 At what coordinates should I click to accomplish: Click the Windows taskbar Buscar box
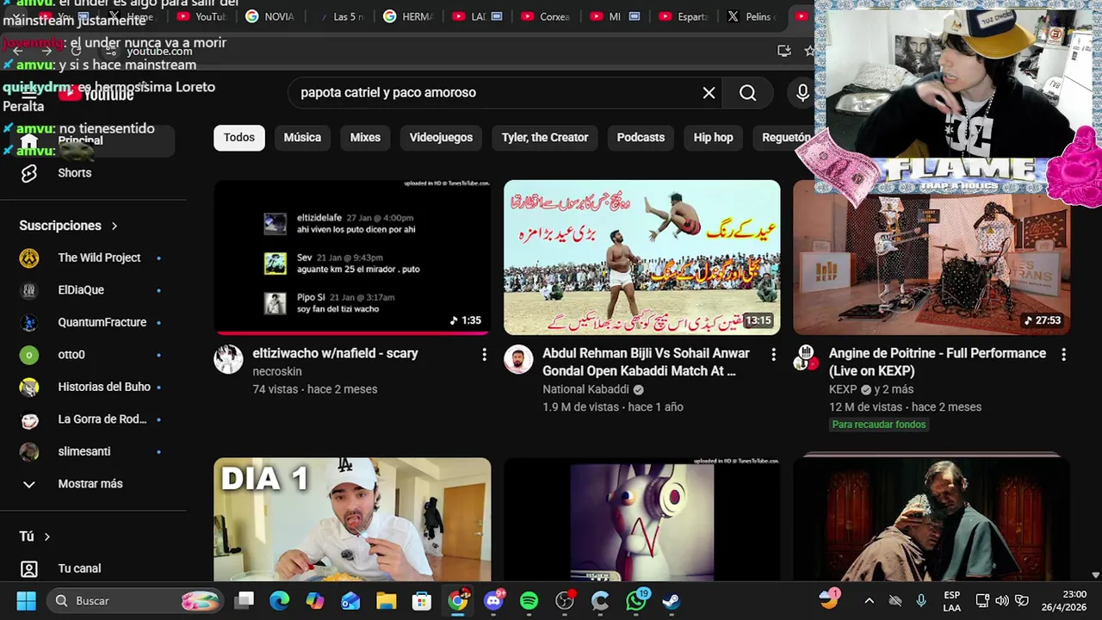click(x=135, y=600)
